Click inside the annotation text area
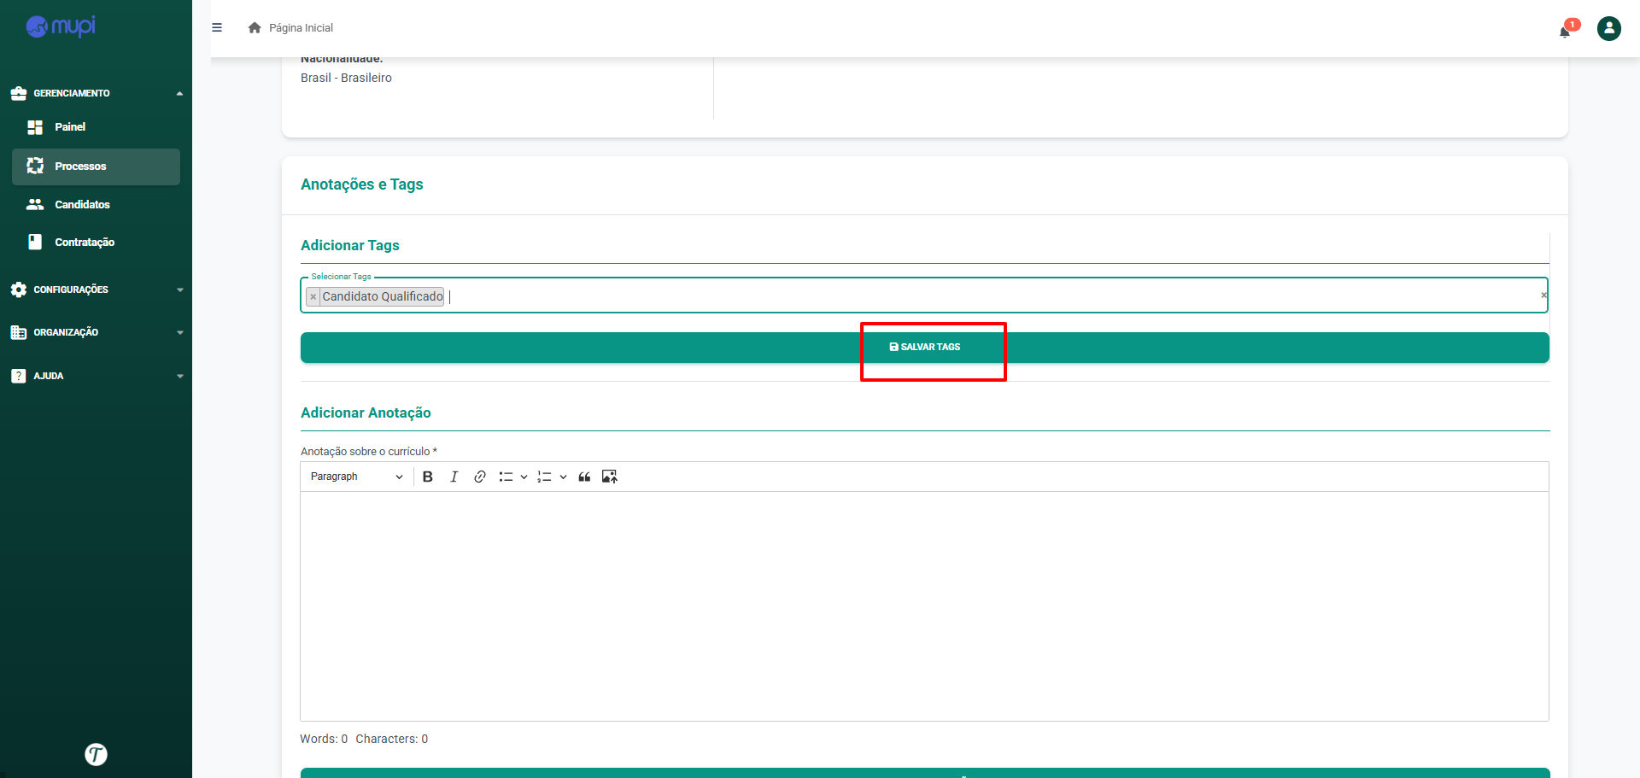Screen dimensions: 1640x778 coord(924,605)
